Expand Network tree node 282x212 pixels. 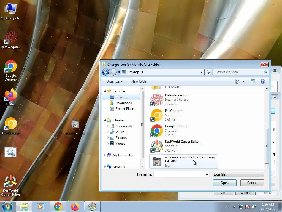[105, 166]
